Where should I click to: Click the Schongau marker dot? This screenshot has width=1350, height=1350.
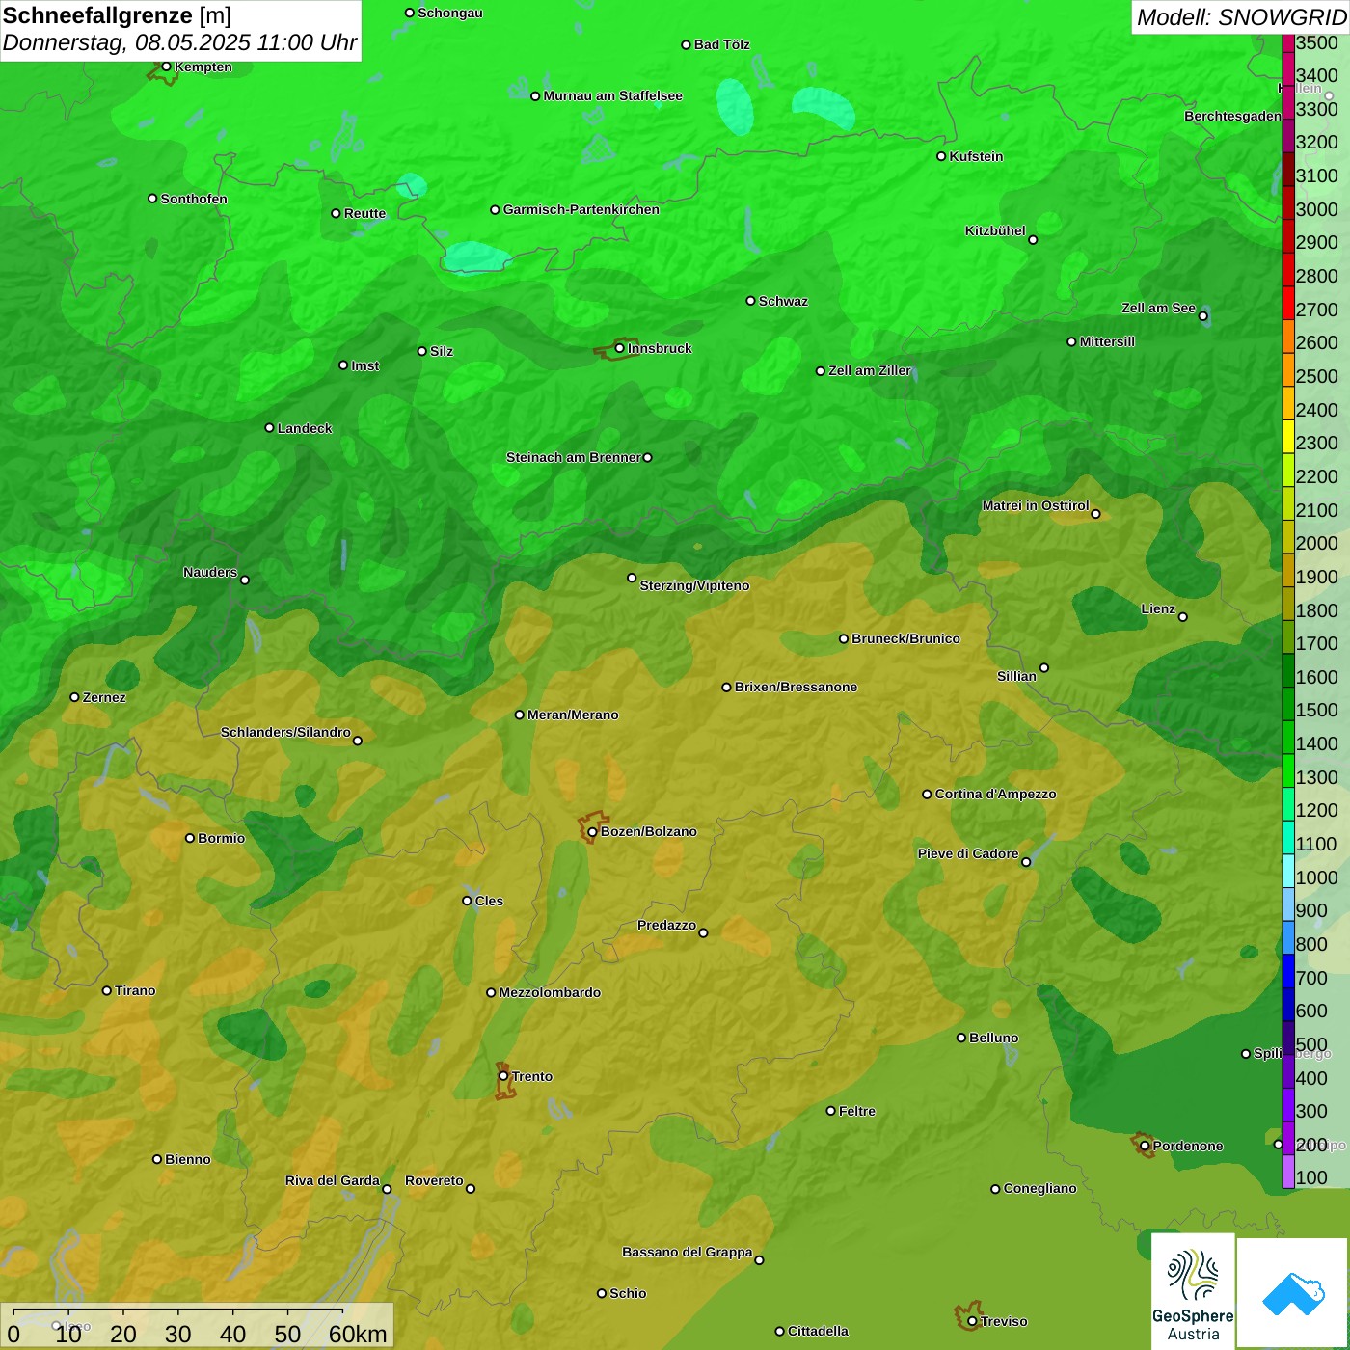(409, 13)
